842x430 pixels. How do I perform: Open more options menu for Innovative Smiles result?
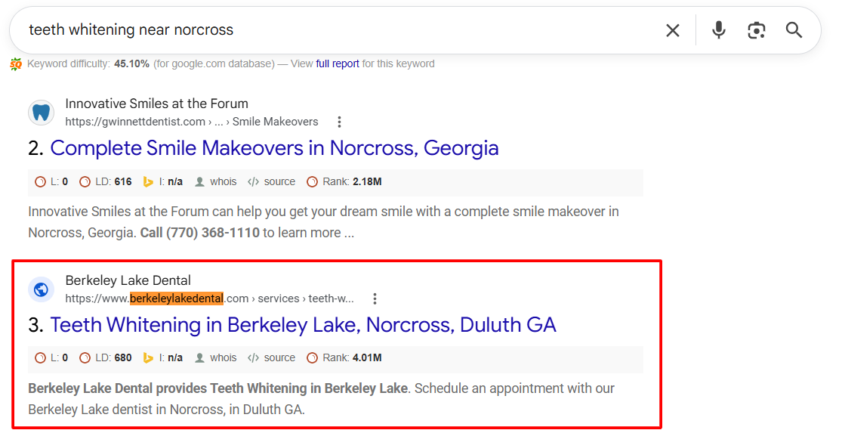[x=339, y=122]
